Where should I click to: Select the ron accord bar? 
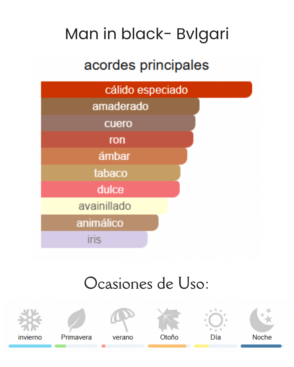(117, 140)
